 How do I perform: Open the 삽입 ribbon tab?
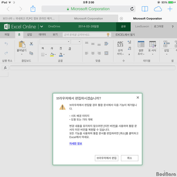tap(29, 35)
